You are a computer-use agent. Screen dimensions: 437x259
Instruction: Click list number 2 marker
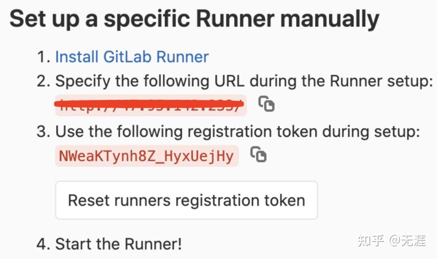click(x=43, y=82)
